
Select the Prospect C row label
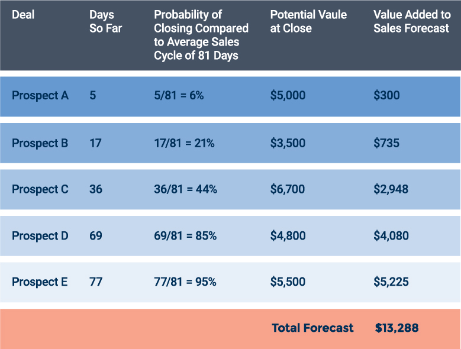click(x=40, y=189)
